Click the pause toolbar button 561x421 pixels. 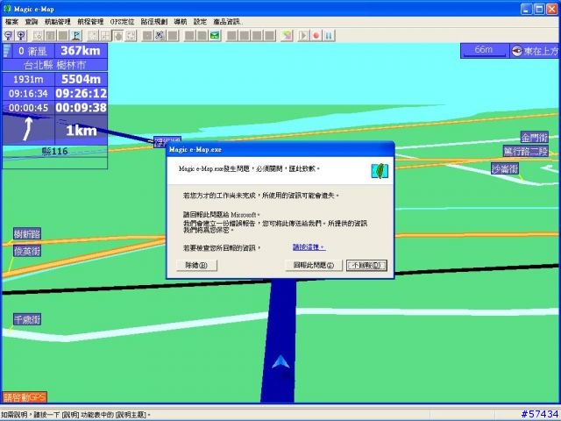point(330,35)
